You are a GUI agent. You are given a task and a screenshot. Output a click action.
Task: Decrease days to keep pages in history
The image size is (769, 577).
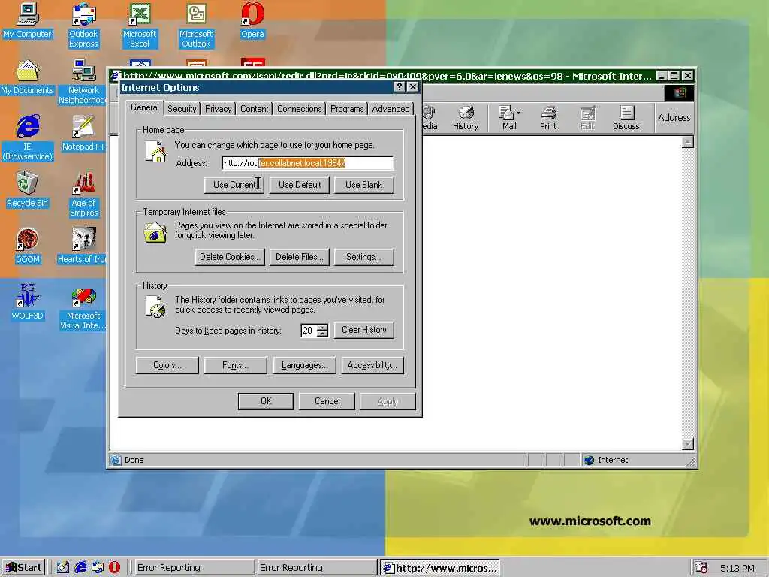tap(322, 334)
